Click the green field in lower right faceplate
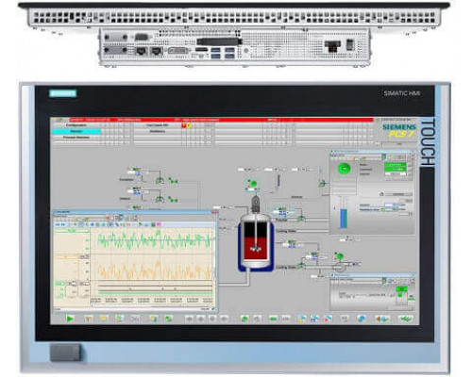Image resolution: width=472 pixels, height=377 pixels. (x=401, y=289)
